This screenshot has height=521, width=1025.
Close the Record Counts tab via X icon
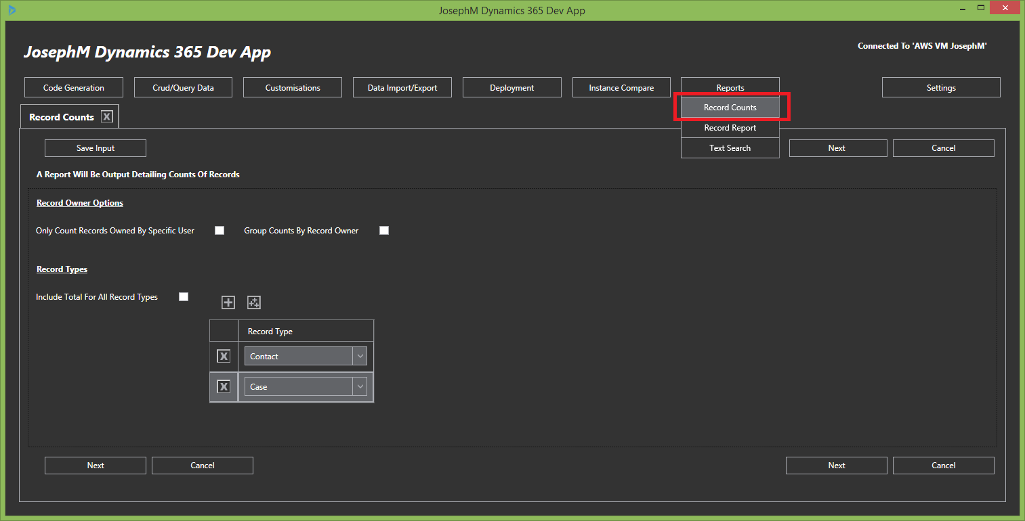pyautogui.click(x=107, y=117)
